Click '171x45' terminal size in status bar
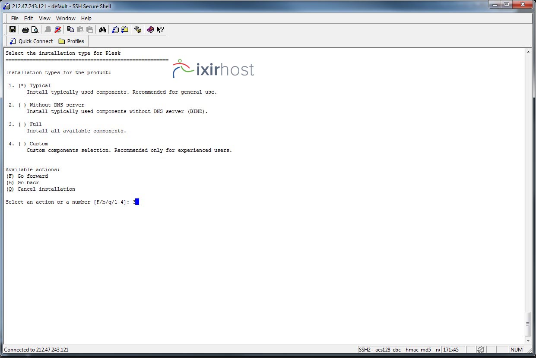Screen dimensions: 536x358 (x=451, y=350)
